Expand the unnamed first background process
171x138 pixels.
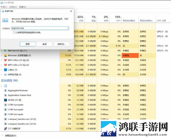point(1,86)
